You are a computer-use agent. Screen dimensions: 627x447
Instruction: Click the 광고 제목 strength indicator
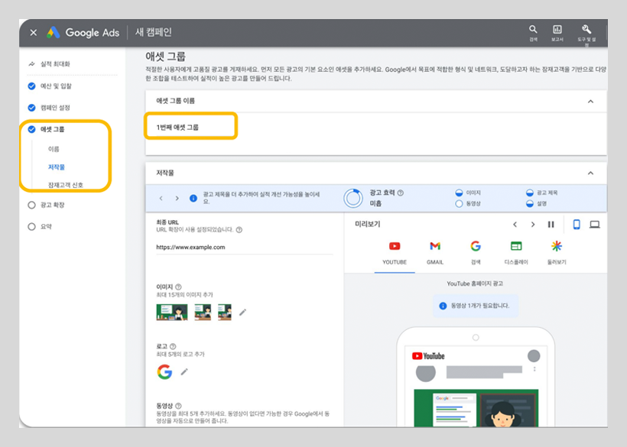(542, 193)
